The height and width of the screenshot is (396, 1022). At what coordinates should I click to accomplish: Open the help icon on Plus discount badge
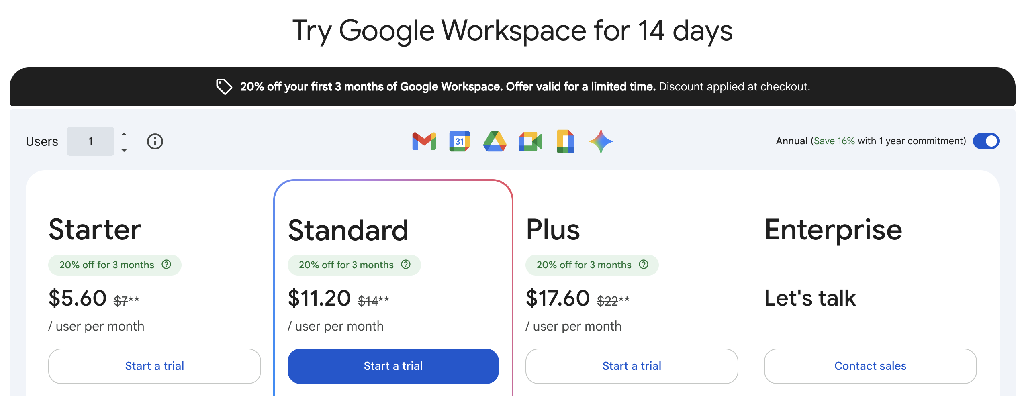644,265
